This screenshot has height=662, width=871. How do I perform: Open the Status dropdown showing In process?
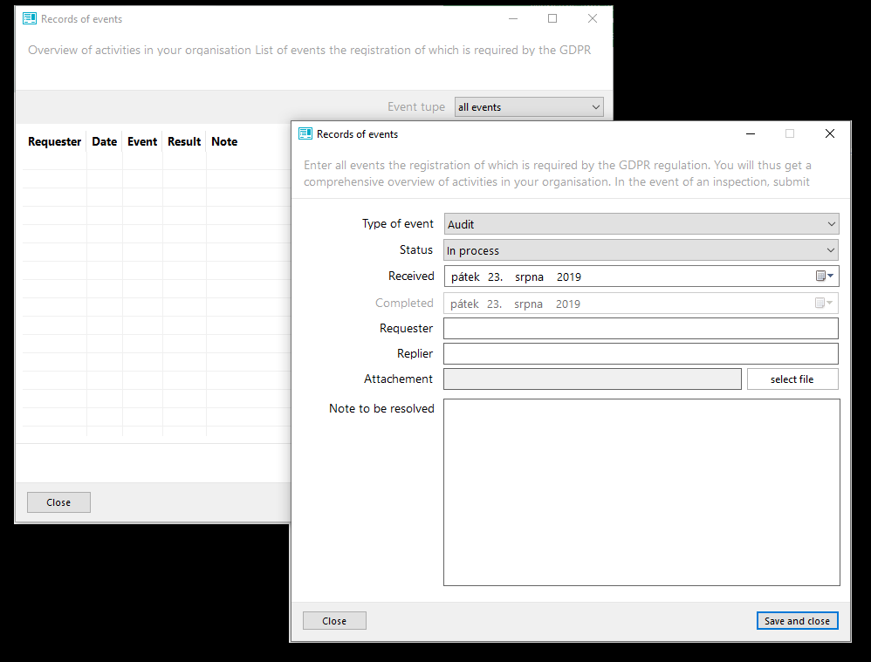pyautogui.click(x=641, y=250)
